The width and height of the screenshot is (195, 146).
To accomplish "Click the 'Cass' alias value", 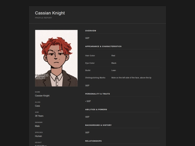I will (38, 106).
